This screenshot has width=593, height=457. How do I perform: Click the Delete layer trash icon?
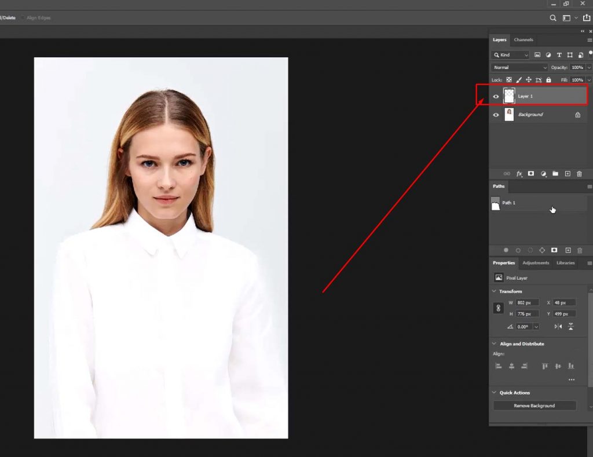coord(580,174)
